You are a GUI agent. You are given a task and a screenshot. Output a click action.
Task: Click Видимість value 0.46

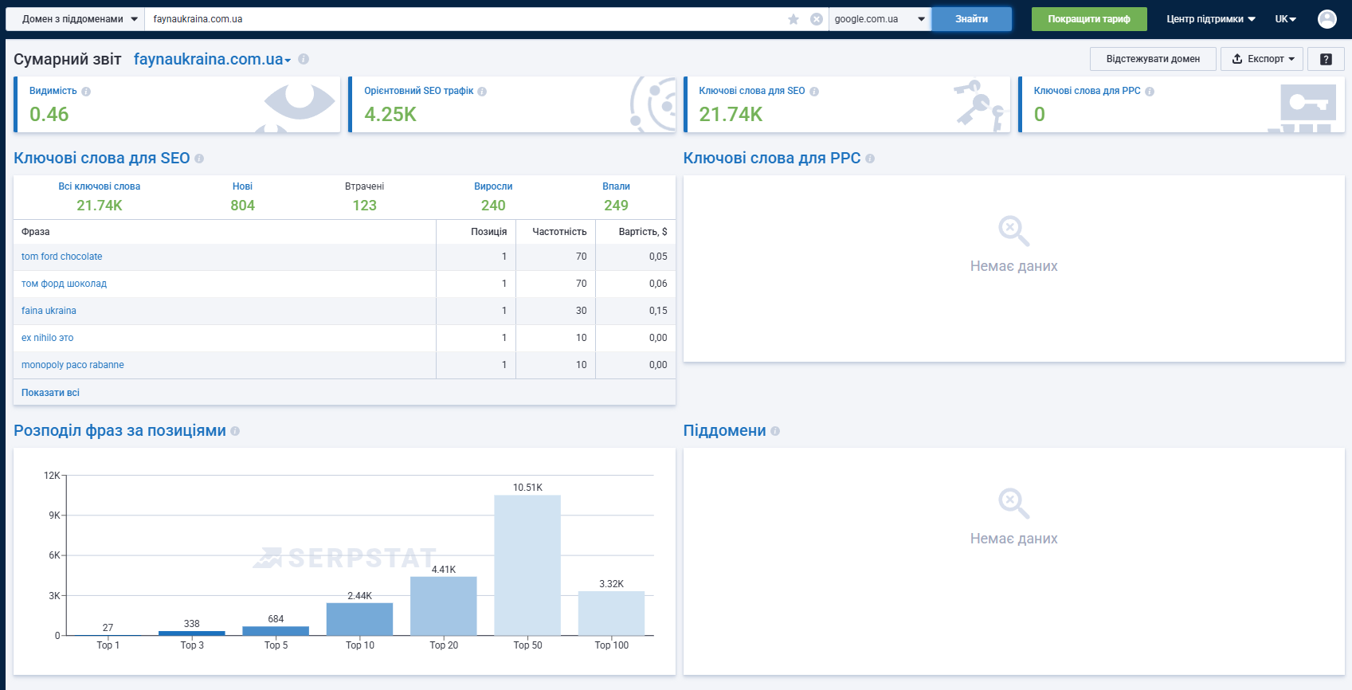(49, 114)
